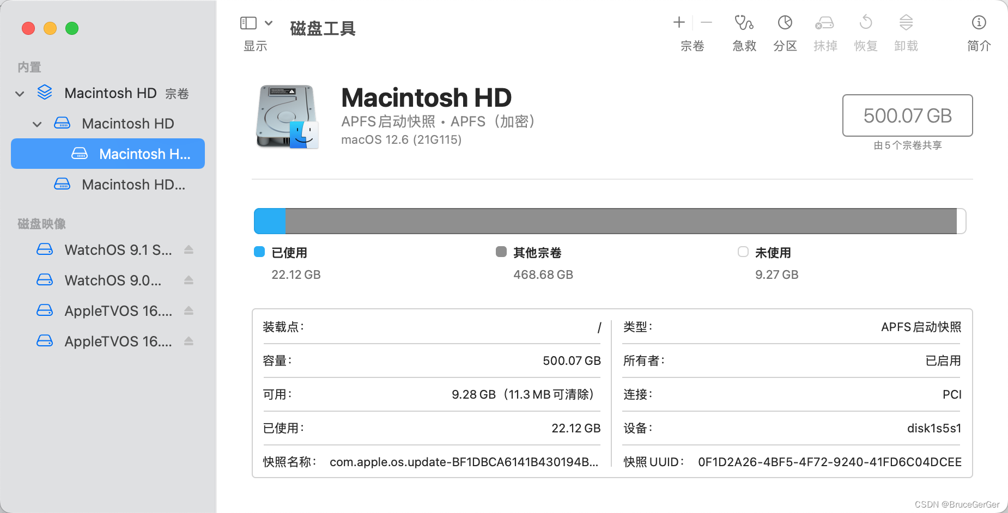1008x513 pixels.
Task: Click the 容量 500.07 GB table value
Action: pyautogui.click(x=572, y=361)
